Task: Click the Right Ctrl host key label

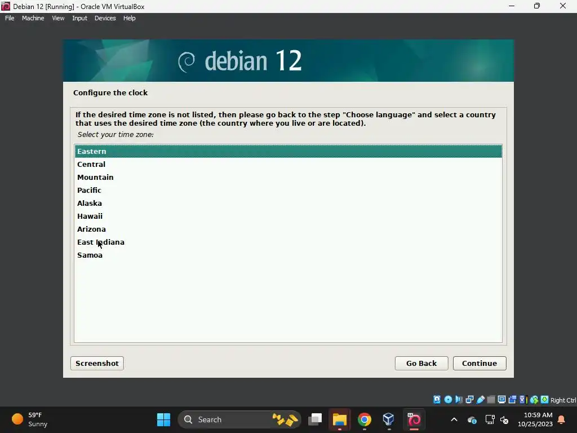Action: [x=563, y=400]
